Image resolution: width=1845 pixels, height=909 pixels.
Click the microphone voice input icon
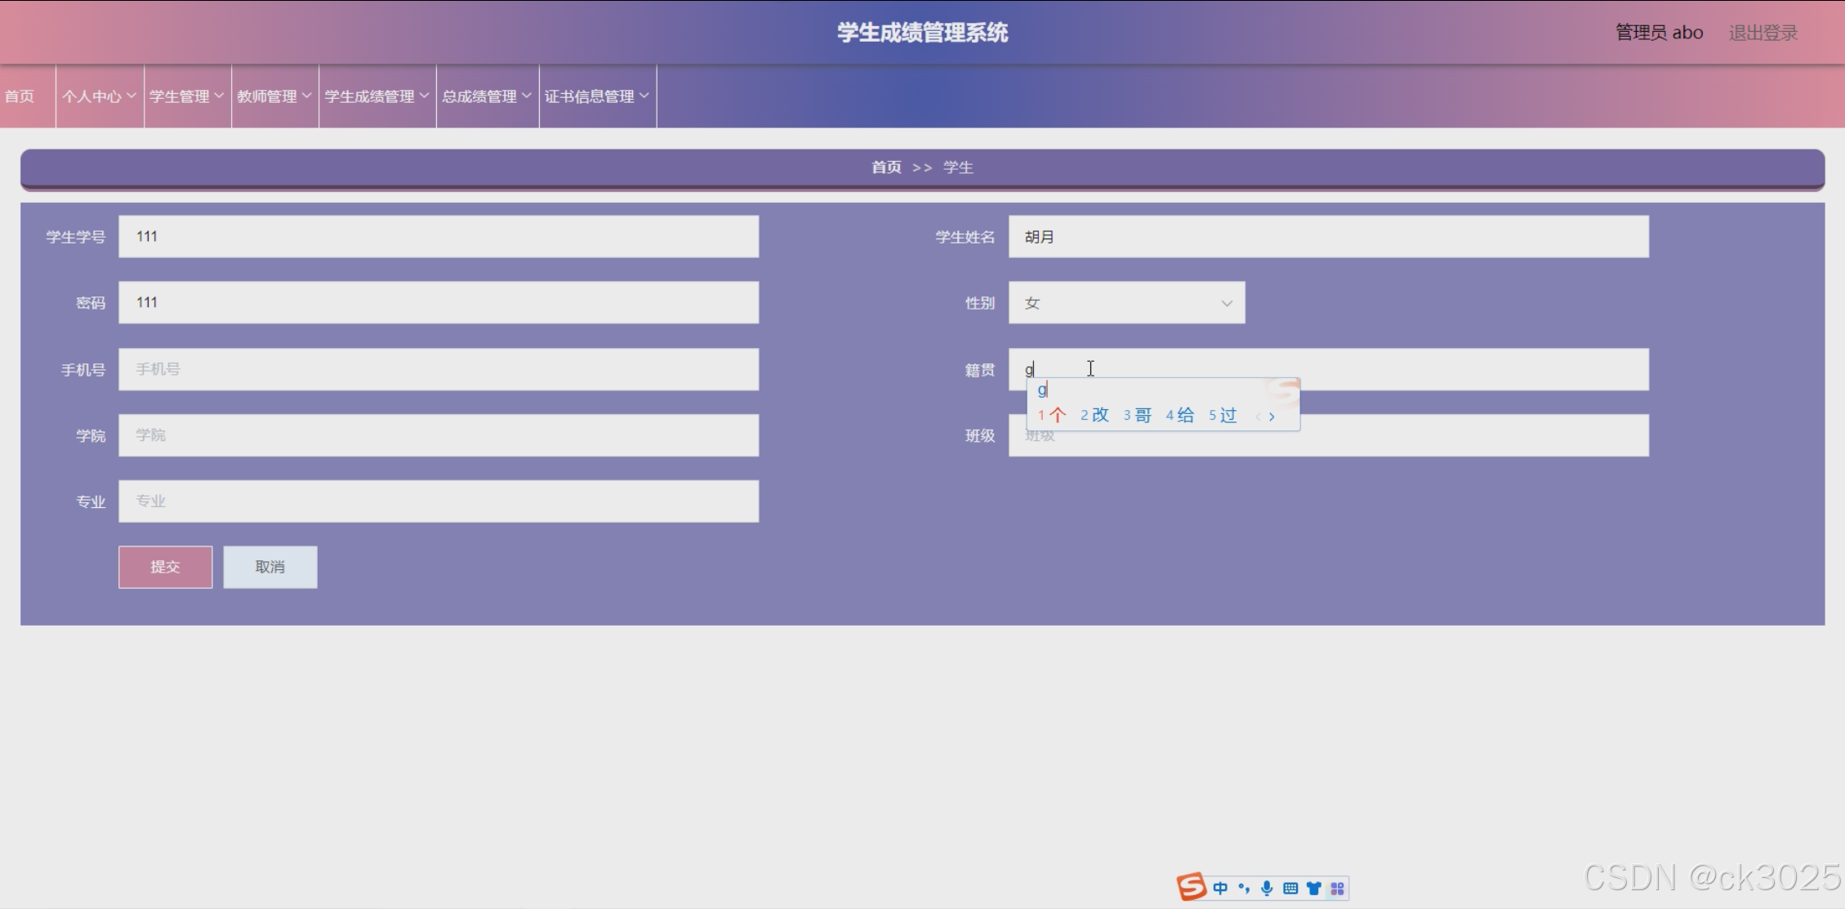(1267, 889)
